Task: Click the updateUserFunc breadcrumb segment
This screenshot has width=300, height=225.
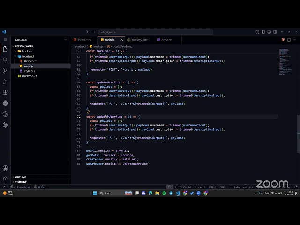Action: tap(121, 46)
